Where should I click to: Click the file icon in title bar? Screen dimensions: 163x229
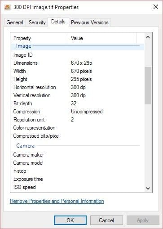pos(7,7)
